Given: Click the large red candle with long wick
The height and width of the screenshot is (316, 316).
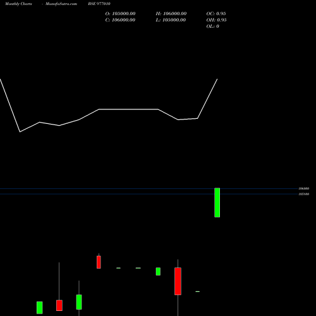Looking at the screenshot, I should (178, 281).
